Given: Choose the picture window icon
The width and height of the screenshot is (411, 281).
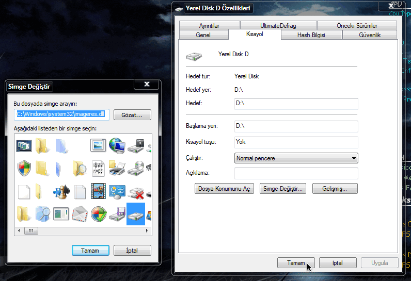Looking at the screenshot, I should (x=98, y=145).
